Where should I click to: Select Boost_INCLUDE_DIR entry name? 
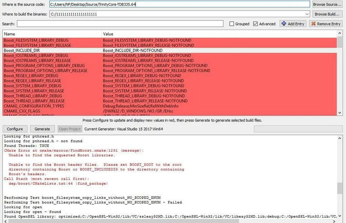coord(21,50)
